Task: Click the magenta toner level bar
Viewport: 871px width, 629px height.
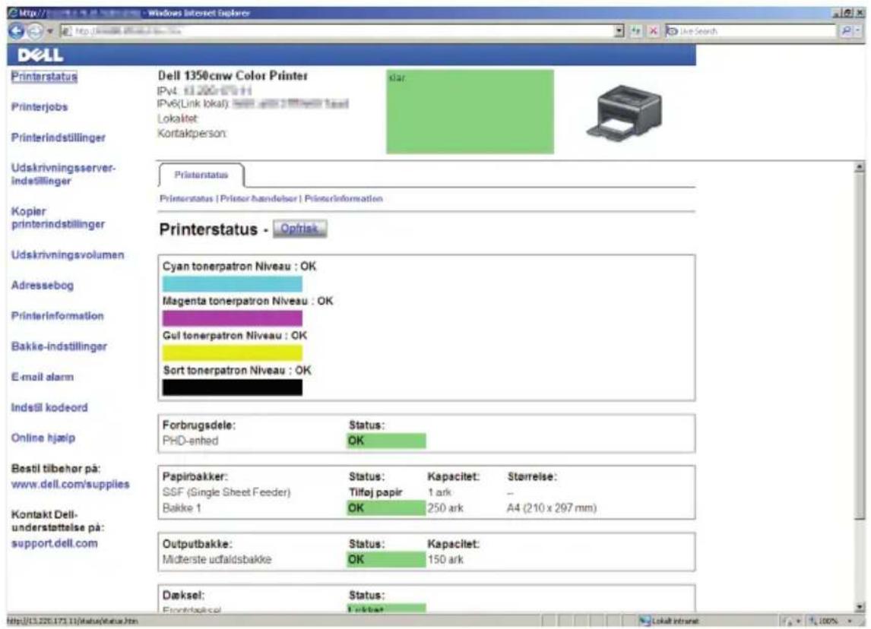Action: click(x=233, y=318)
